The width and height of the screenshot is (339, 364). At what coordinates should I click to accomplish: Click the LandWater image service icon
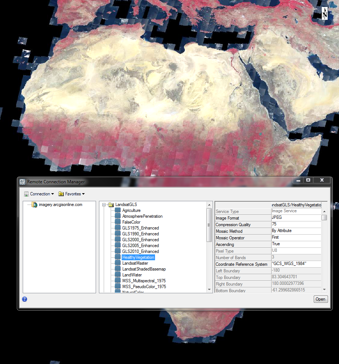coord(118,275)
